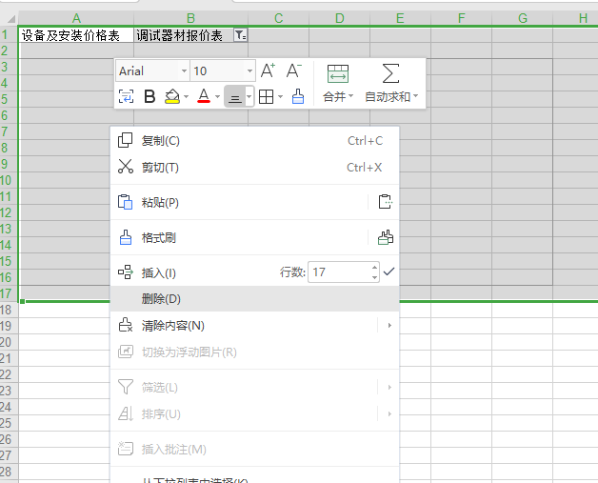Select row 22 header

coord(9,374)
